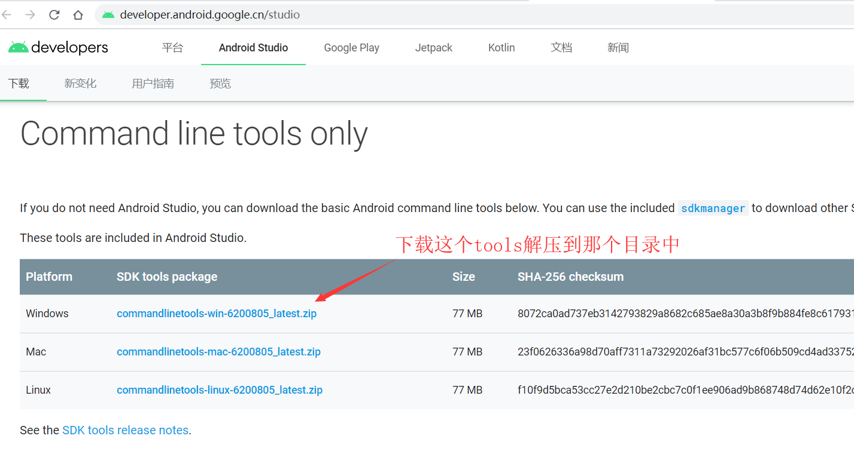Click the Command line tools only heading

pos(194,134)
